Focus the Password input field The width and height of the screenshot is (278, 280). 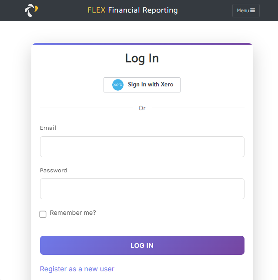142,189
